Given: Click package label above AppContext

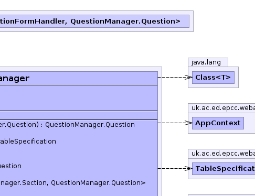Looking at the screenshot, I should [x=223, y=108].
